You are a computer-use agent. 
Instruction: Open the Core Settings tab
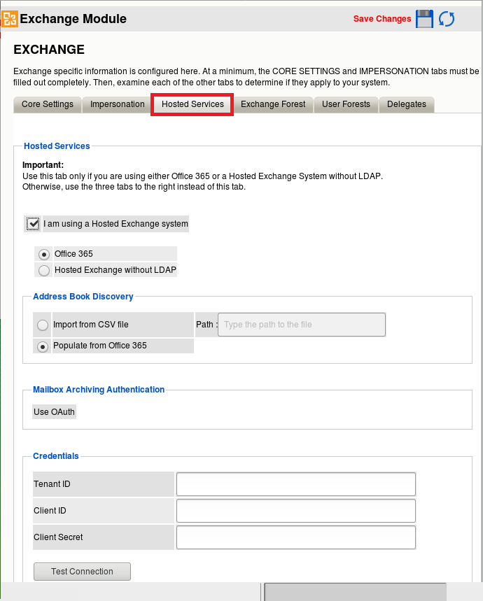(x=48, y=104)
